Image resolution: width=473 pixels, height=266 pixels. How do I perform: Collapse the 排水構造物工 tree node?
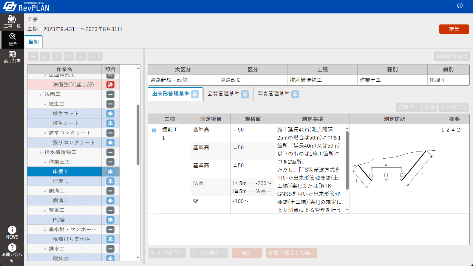coord(41,152)
